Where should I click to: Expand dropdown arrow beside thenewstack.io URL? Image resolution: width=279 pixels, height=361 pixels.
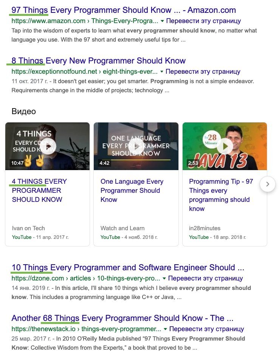point(165,329)
